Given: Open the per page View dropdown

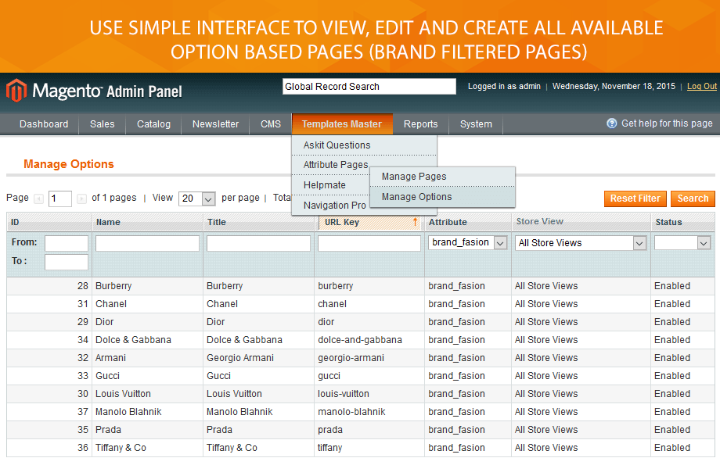Looking at the screenshot, I should pos(197,199).
